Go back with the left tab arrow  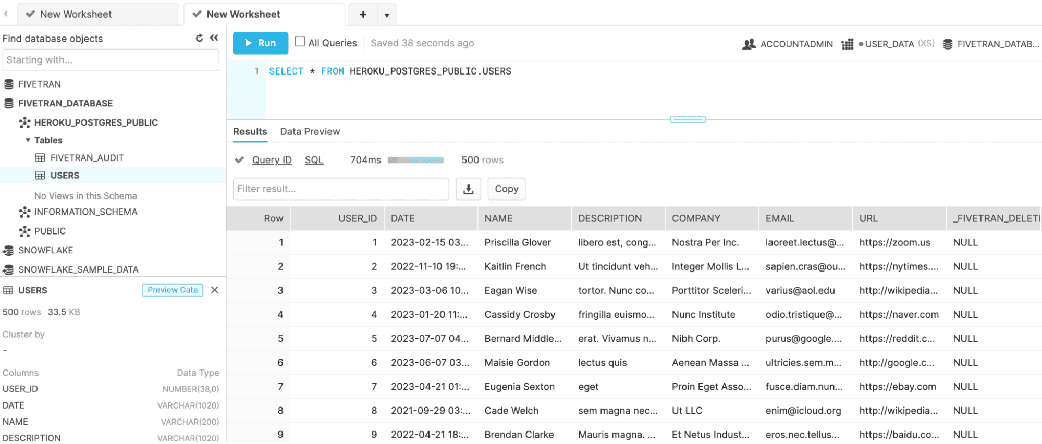[6, 14]
